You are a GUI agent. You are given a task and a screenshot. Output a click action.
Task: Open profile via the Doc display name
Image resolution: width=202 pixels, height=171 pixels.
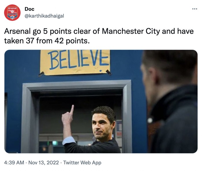(29, 9)
